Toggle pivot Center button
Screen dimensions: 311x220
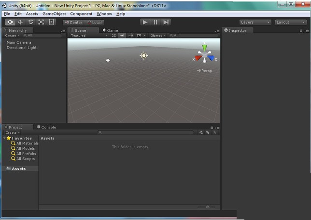(x=73, y=22)
